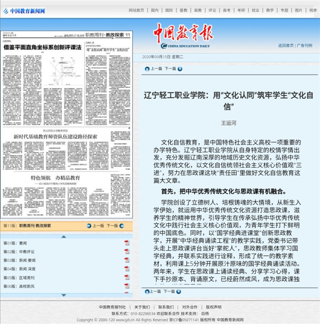Click the next page (下一版) arrow icon

coord(122,226)
